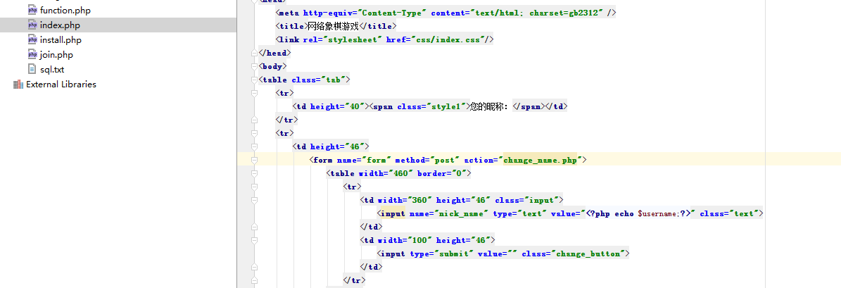The width and height of the screenshot is (841, 288).
Task: Click the PHP file icon beside join.php
Action: [32, 55]
